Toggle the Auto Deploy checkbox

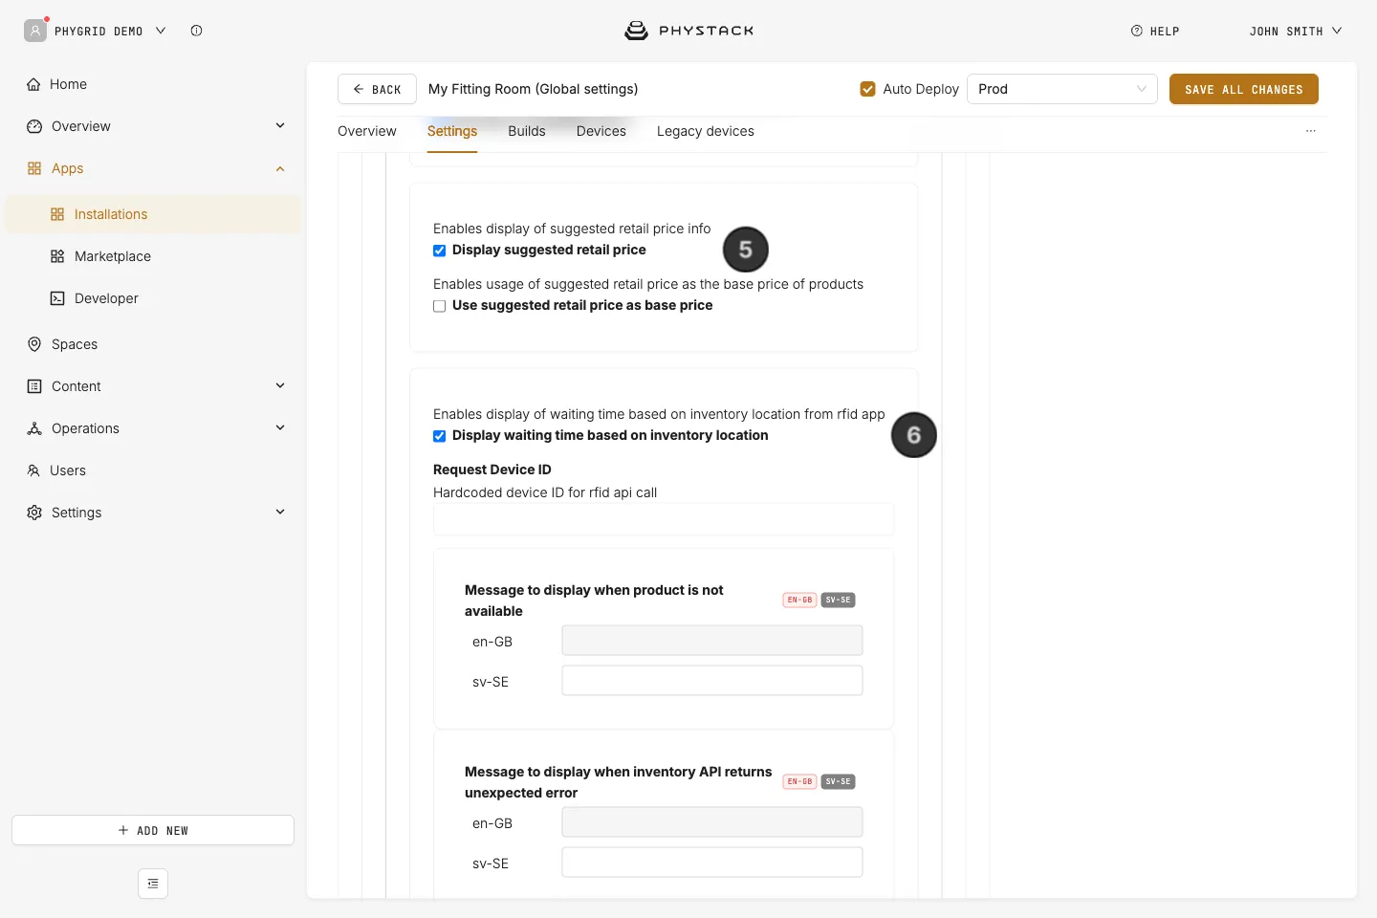click(868, 89)
